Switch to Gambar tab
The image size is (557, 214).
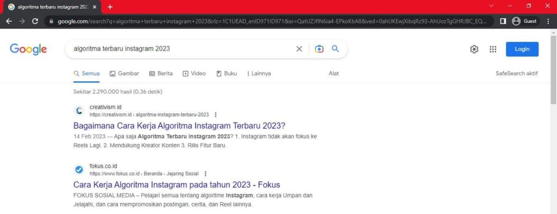[x=125, y=73]
